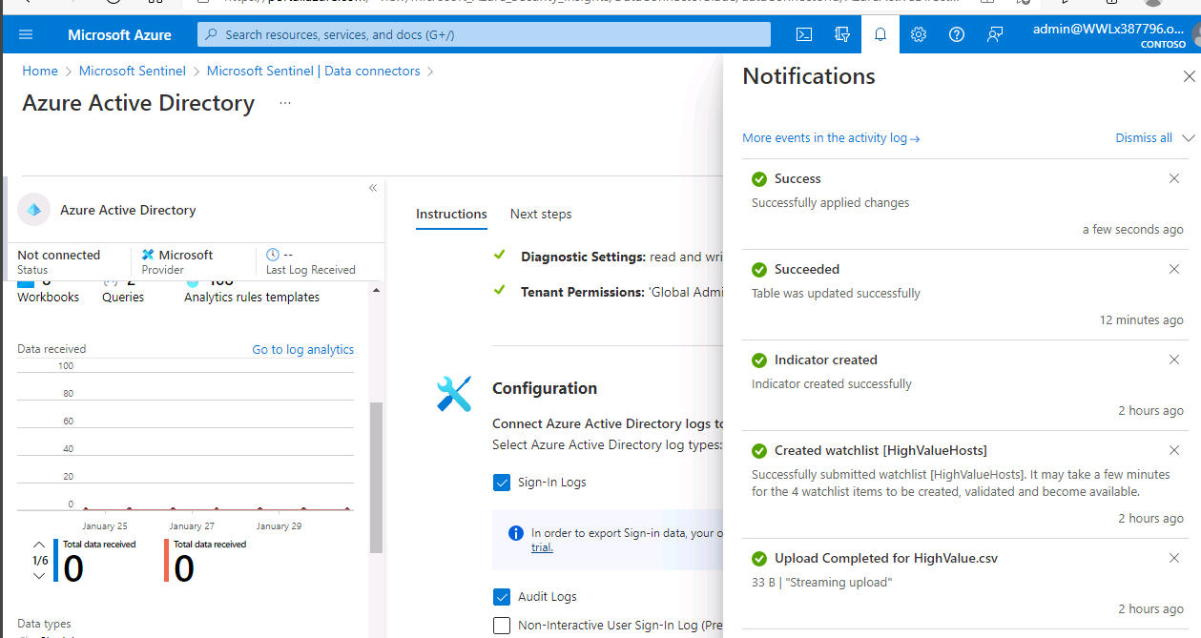
Task: Click the Azure Active Directory connector logo
Action: [33, 209]
